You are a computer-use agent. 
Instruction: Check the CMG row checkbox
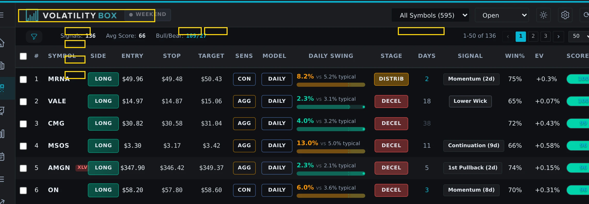pyautogui.click(x=23, y=124)
